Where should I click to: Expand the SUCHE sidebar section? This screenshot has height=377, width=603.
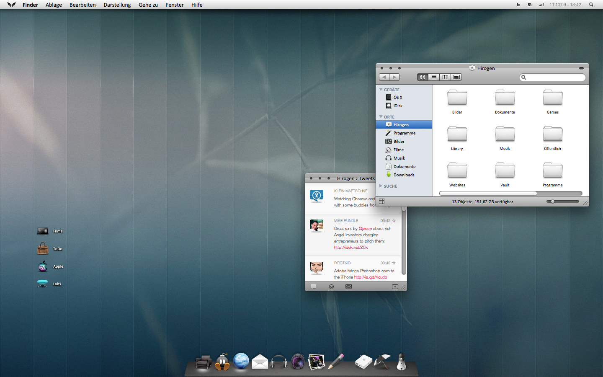[x=381, y=186]
